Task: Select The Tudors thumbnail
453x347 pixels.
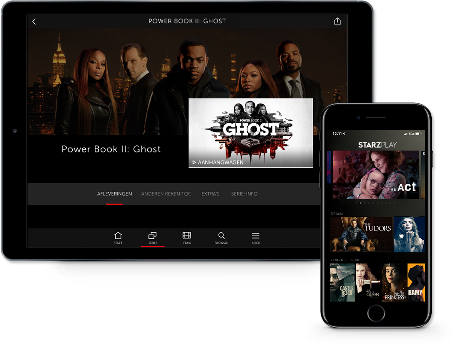Action: (361, 234)
